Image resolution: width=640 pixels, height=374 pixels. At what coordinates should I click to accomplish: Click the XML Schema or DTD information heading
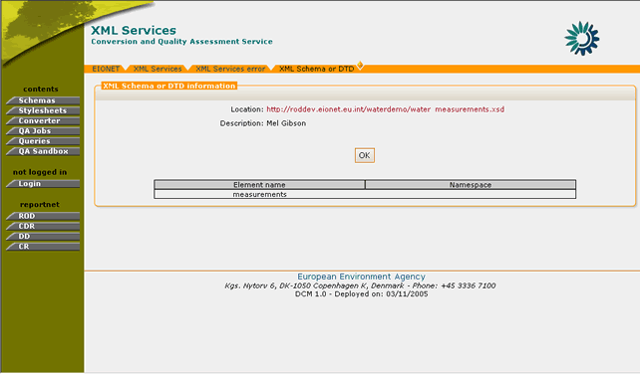point(169,86)
